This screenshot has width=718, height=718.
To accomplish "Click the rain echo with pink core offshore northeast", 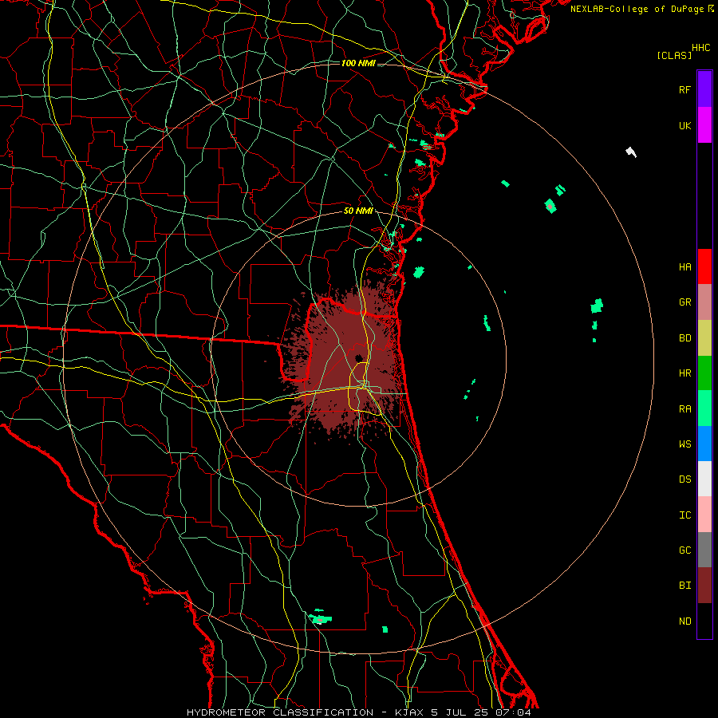I will pos(550,206).
